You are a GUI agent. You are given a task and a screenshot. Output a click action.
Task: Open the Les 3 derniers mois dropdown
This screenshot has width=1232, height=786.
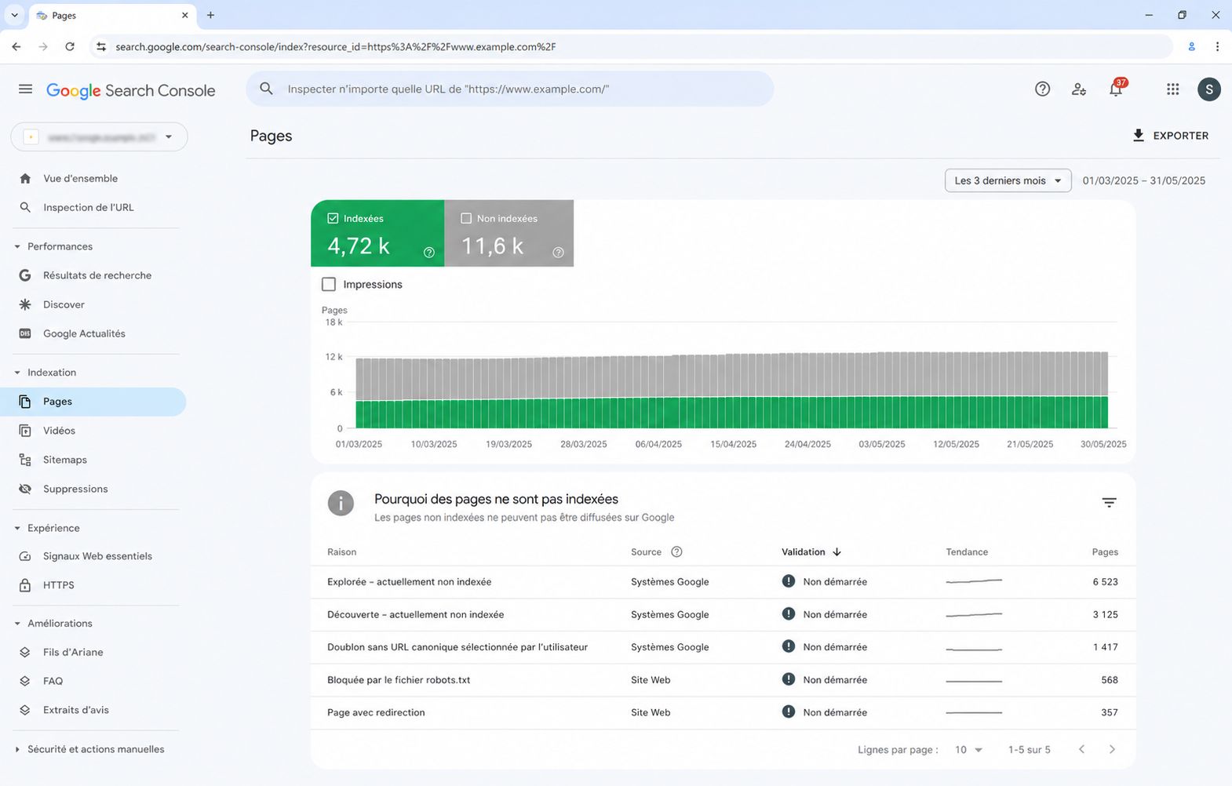(1008, 180)
